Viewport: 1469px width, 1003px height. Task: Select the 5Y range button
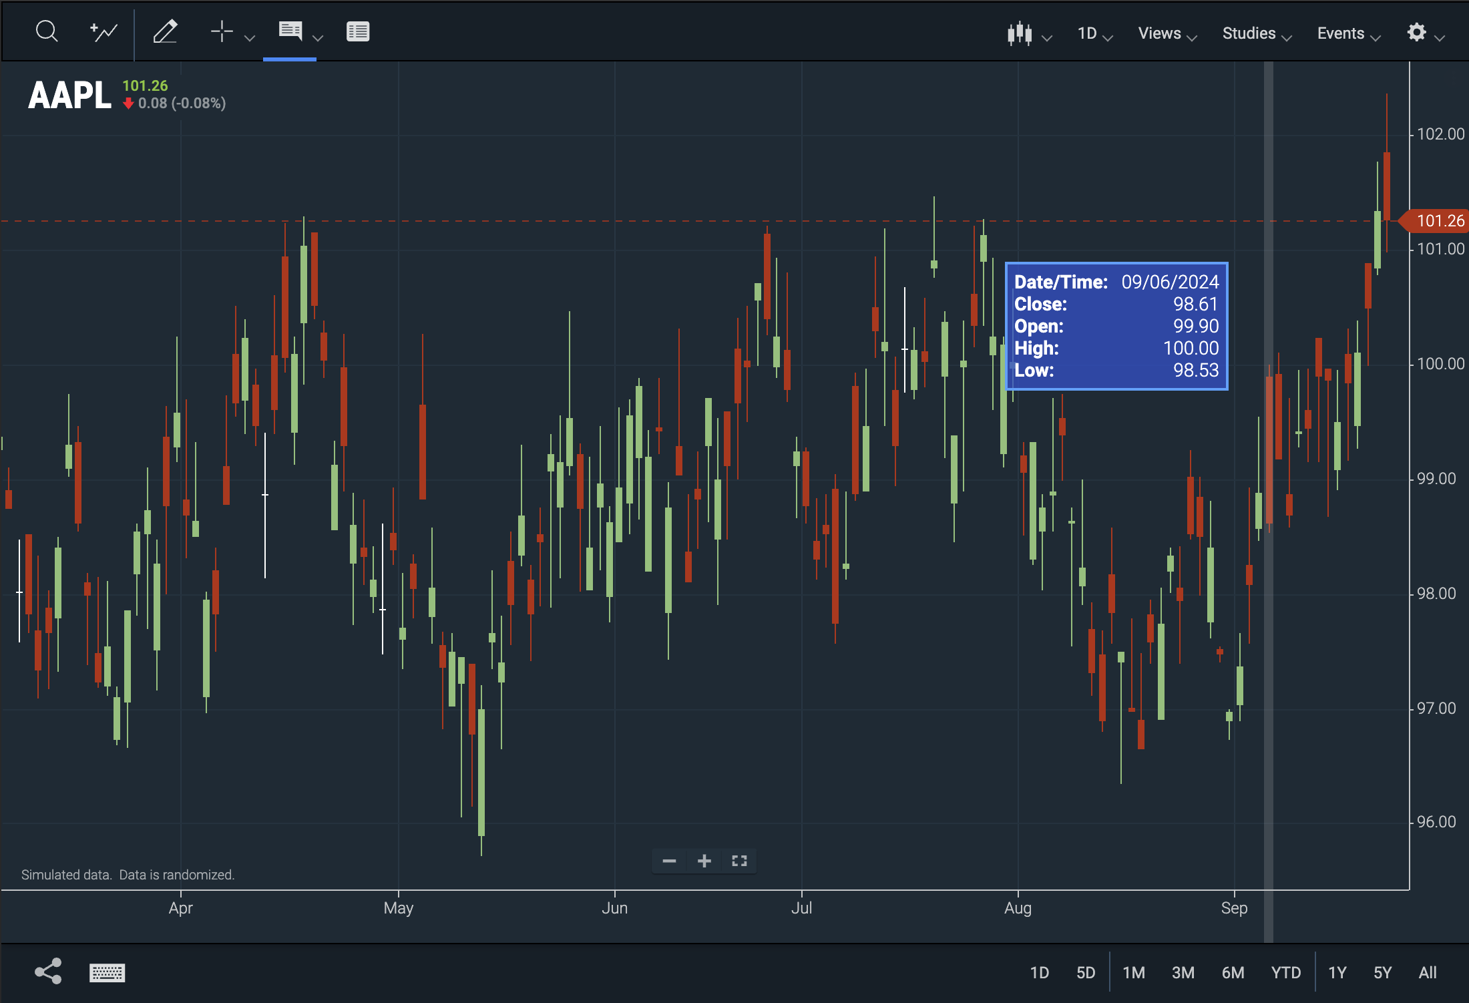[x=1383, y=972]
